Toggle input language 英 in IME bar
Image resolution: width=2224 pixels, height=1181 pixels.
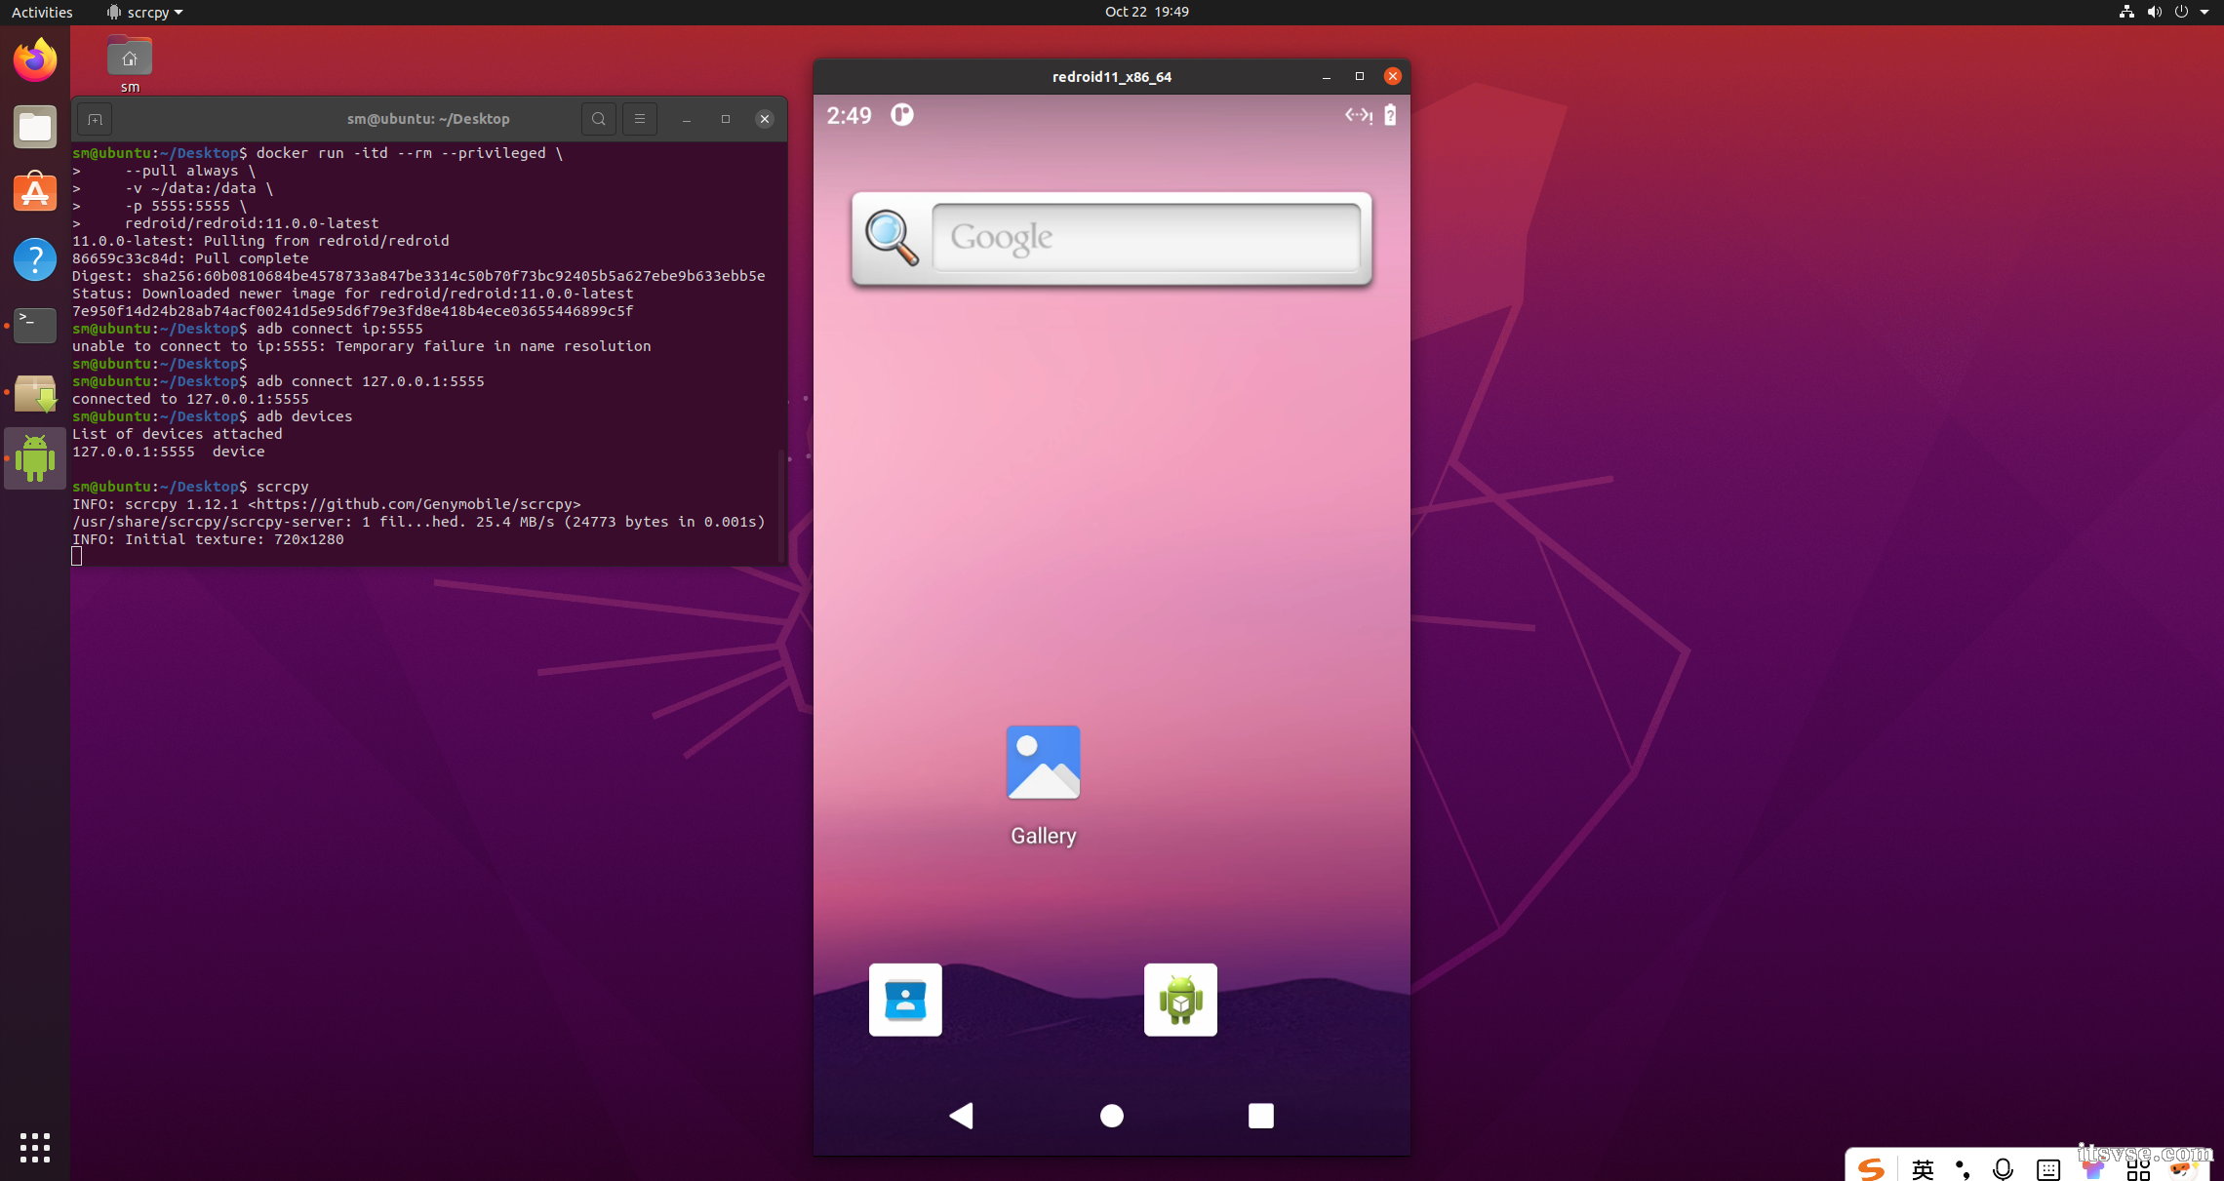tap(1923, 1168)
